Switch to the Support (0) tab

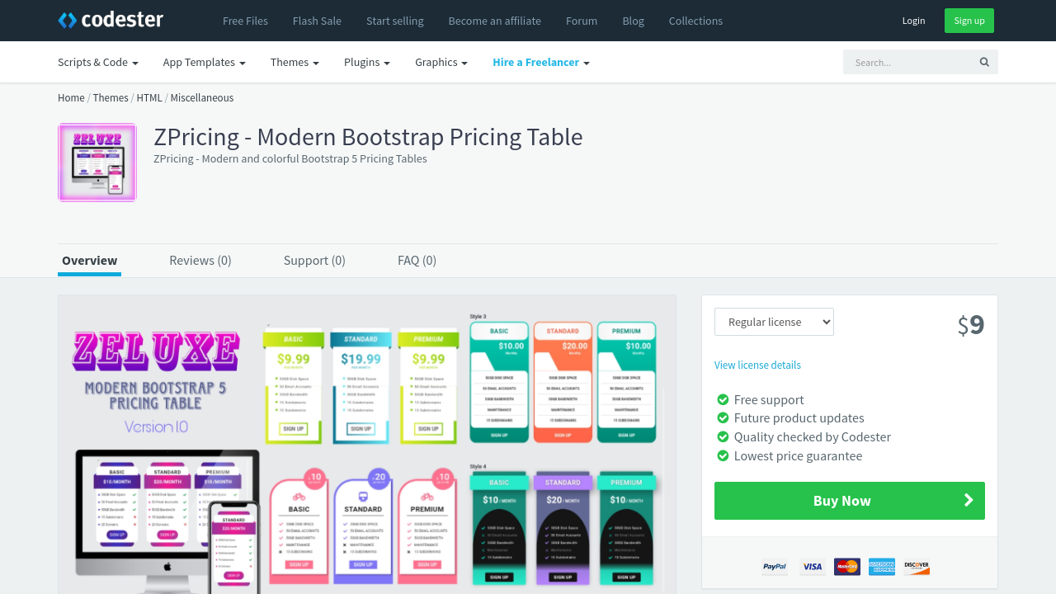(314, 261)
